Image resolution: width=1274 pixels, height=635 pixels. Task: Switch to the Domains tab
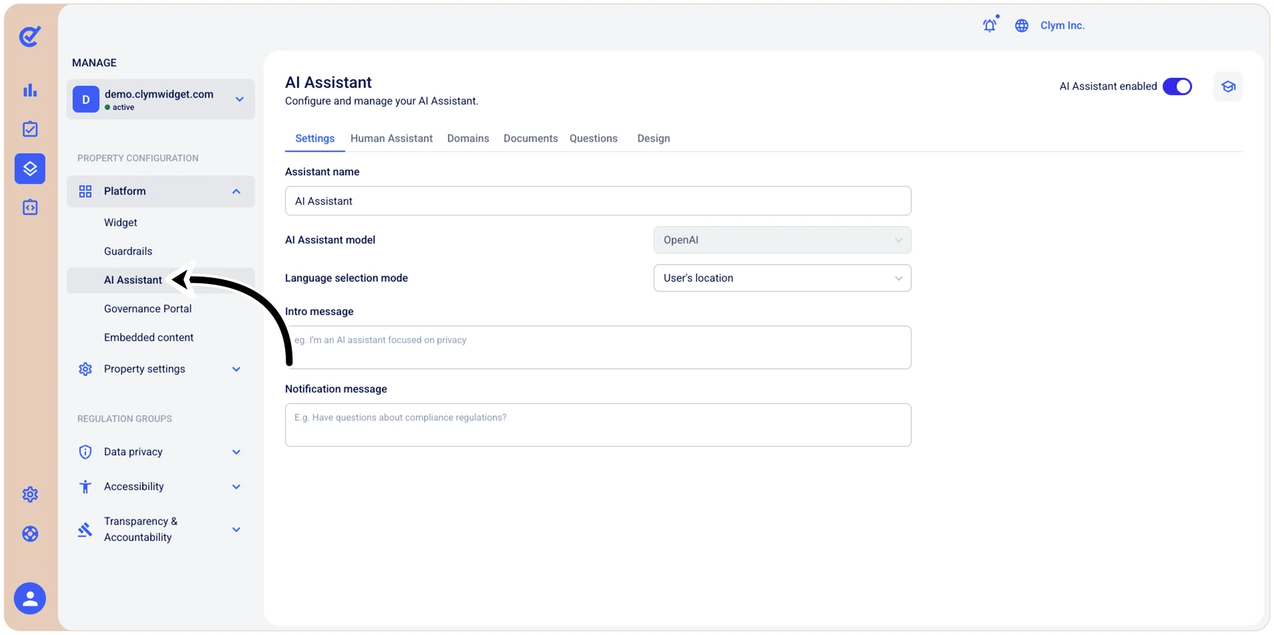point(468,138)
